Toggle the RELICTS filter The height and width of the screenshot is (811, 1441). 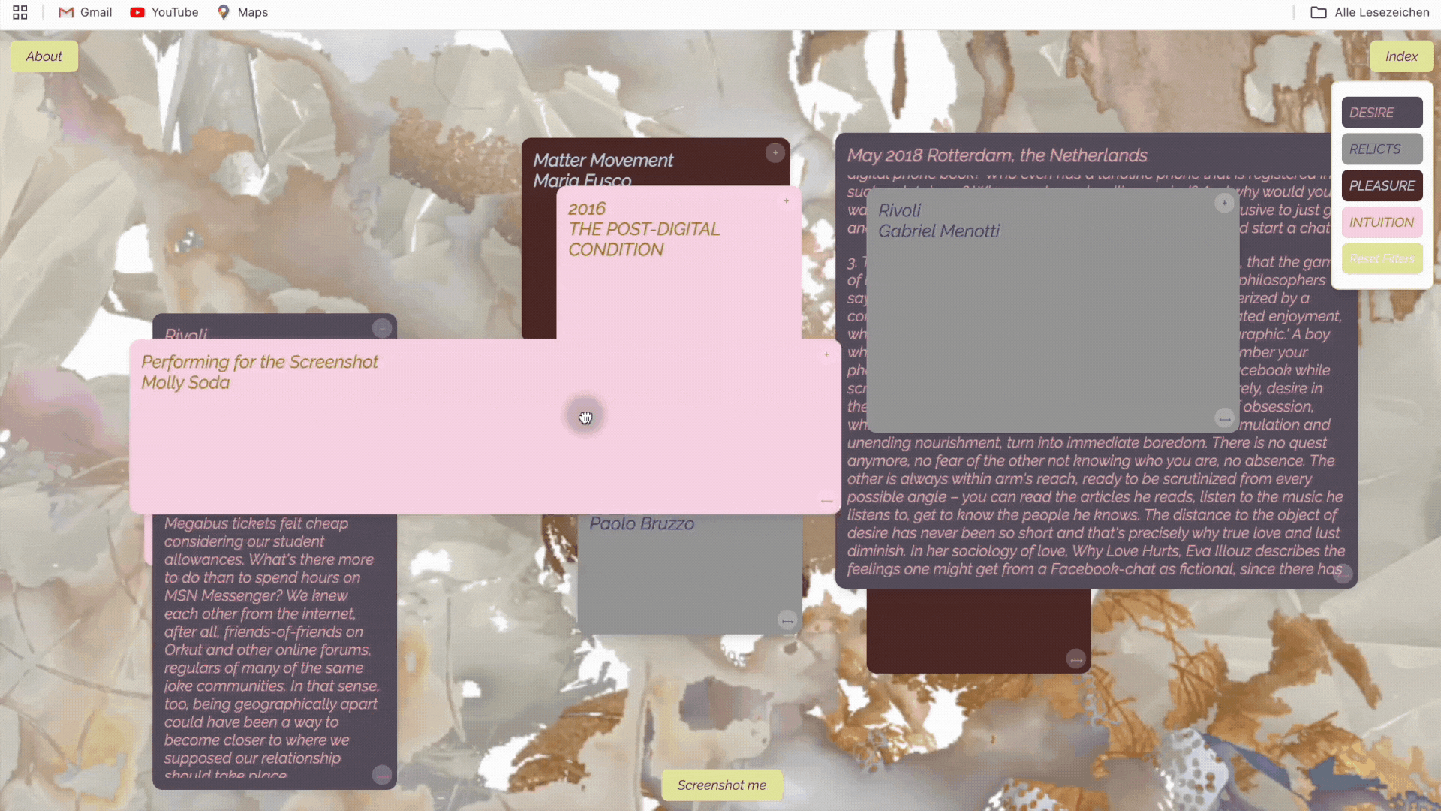[1382, 149]
